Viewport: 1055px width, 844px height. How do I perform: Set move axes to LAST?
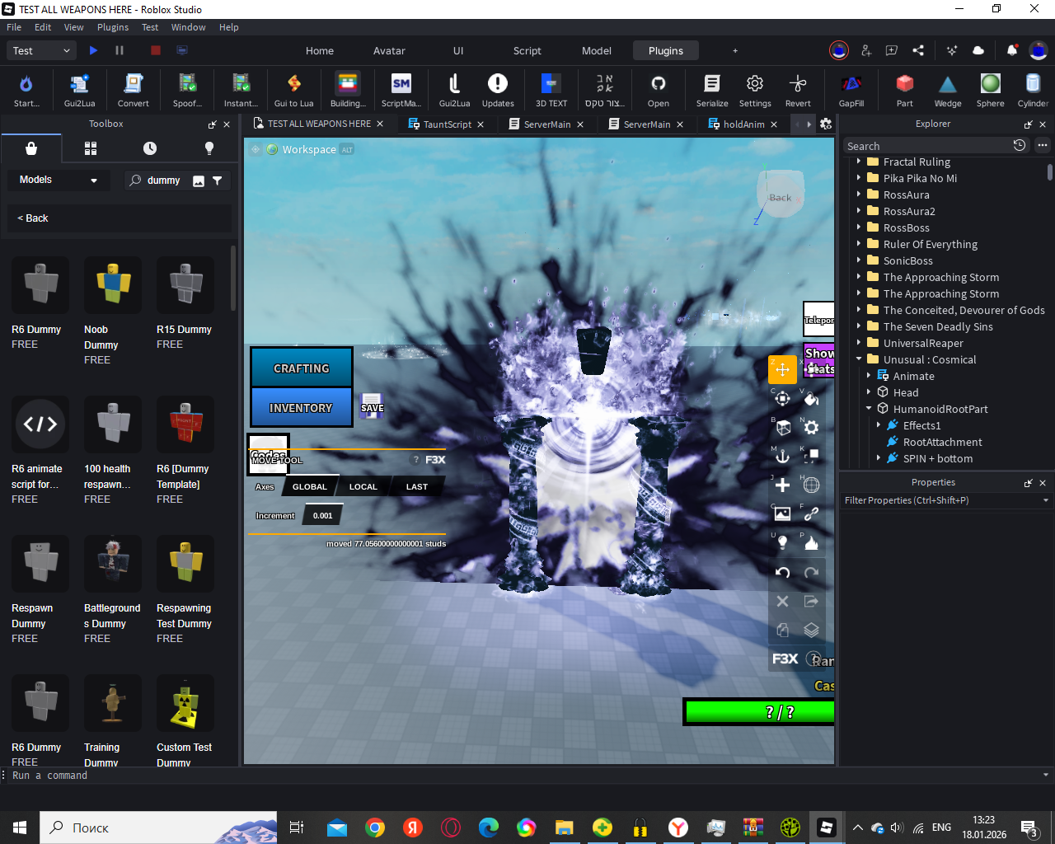417,486
